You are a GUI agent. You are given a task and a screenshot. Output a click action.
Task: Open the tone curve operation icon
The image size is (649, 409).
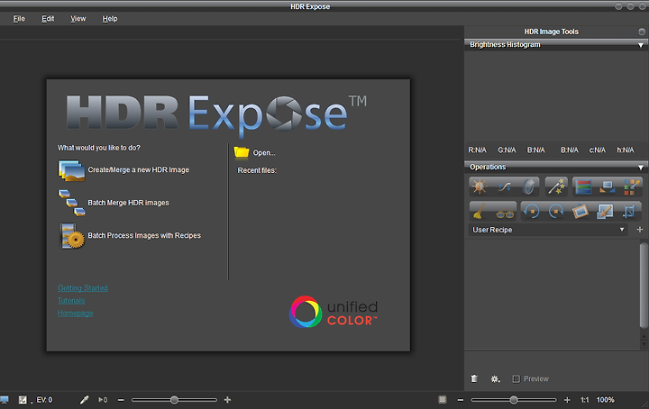tap(504, 186)
